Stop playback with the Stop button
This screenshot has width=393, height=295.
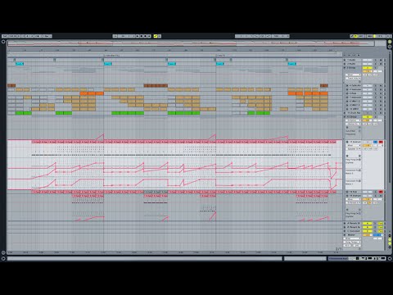point(142,36)
